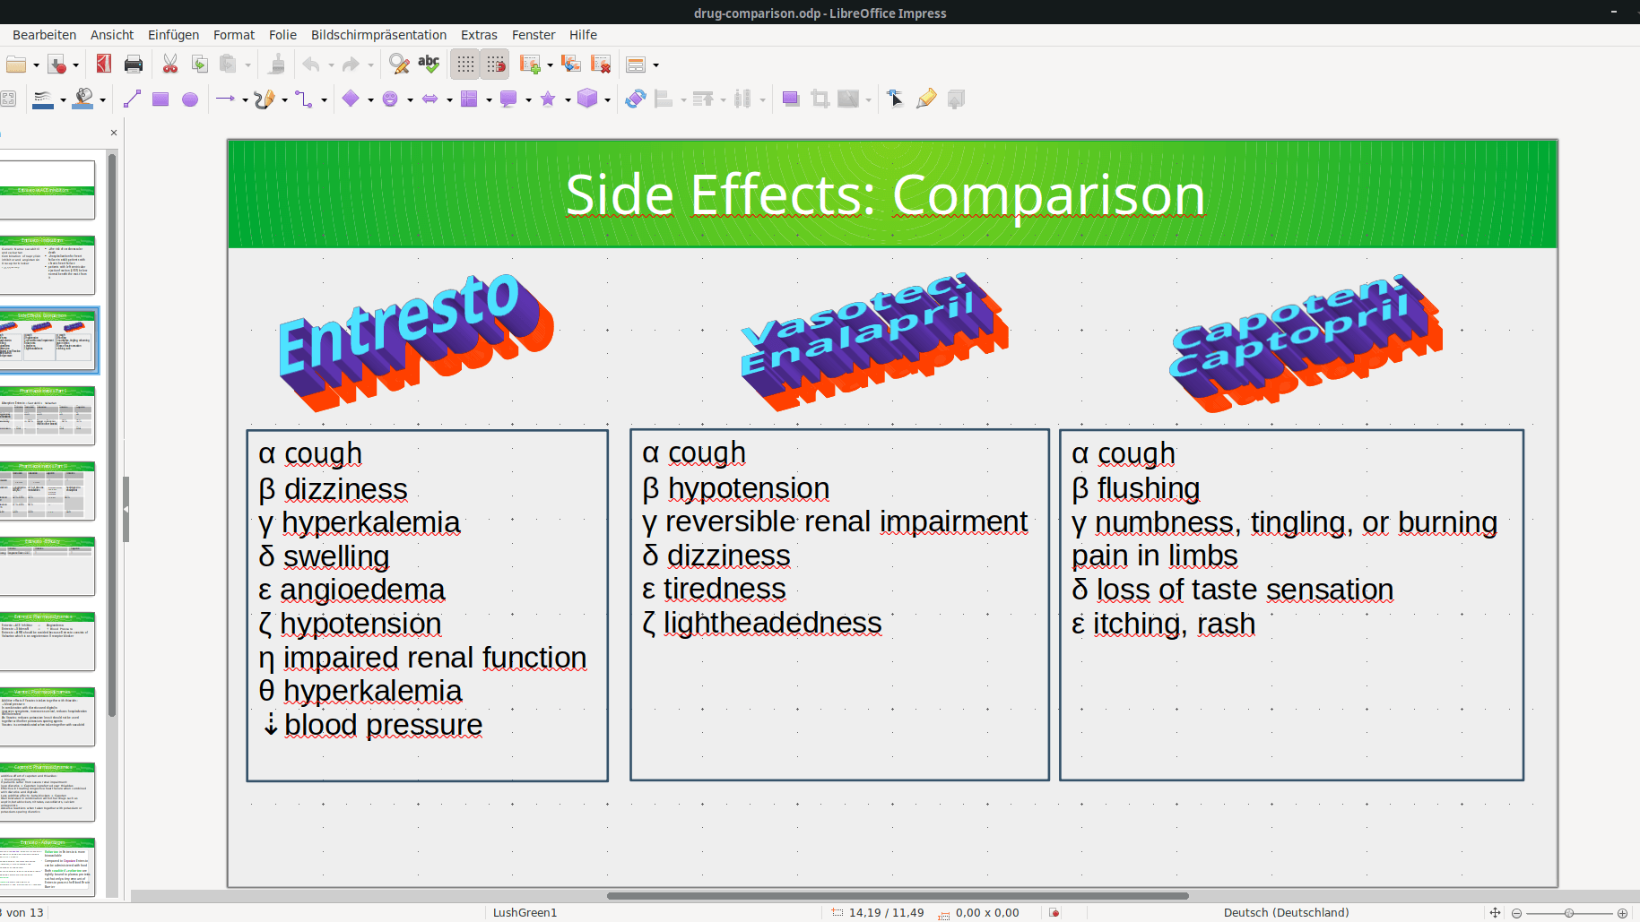Select the Basic Shapes diamond tool
Image resolution: width=1640 pixels, height=922 pixels.
coord(351,99)
